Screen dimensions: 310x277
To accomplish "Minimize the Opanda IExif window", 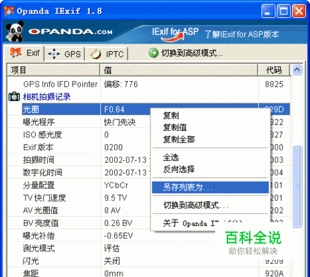I will click(268, 11).
